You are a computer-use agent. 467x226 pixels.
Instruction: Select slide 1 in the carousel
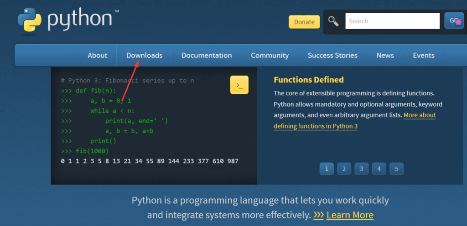point(326,169)
